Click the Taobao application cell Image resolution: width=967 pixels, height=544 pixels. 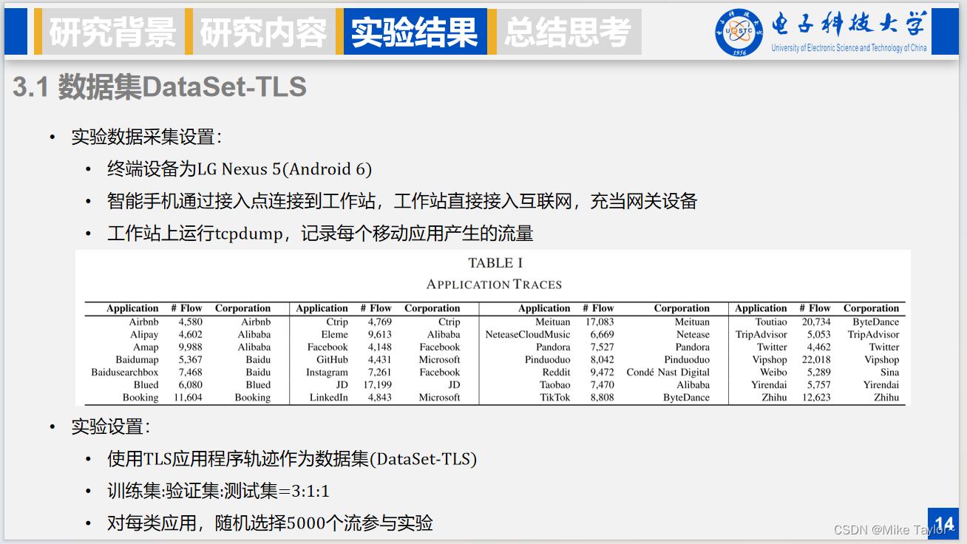(555, 385)
